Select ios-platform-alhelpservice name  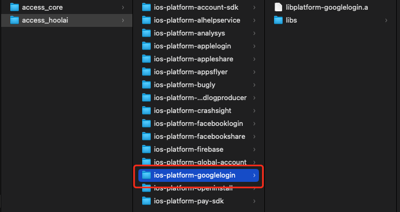[x=197, y=20]
